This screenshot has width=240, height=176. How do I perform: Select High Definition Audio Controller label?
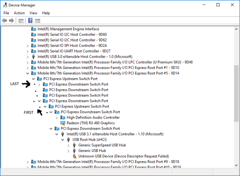tap(93, 118)
